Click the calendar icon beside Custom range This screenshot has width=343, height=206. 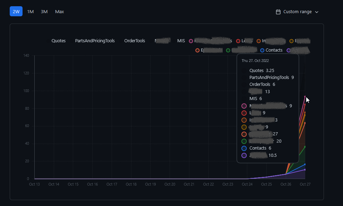pyautogui.click(x=278, y=11)
